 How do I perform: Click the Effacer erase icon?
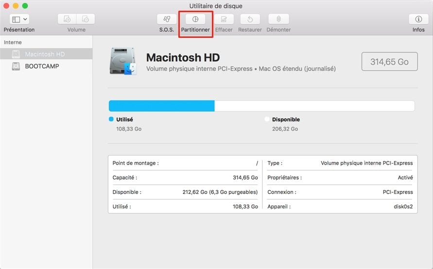click(224, 19)
